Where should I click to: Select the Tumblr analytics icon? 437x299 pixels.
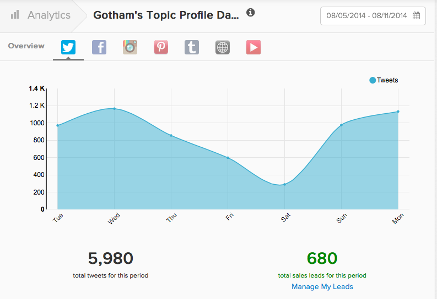tap(192, 47)
